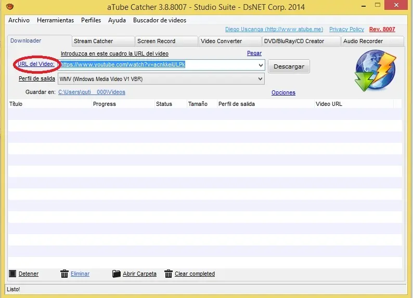413x298 pixels.
Task: Click the Tamaño column header
Action: coord(202,104)
